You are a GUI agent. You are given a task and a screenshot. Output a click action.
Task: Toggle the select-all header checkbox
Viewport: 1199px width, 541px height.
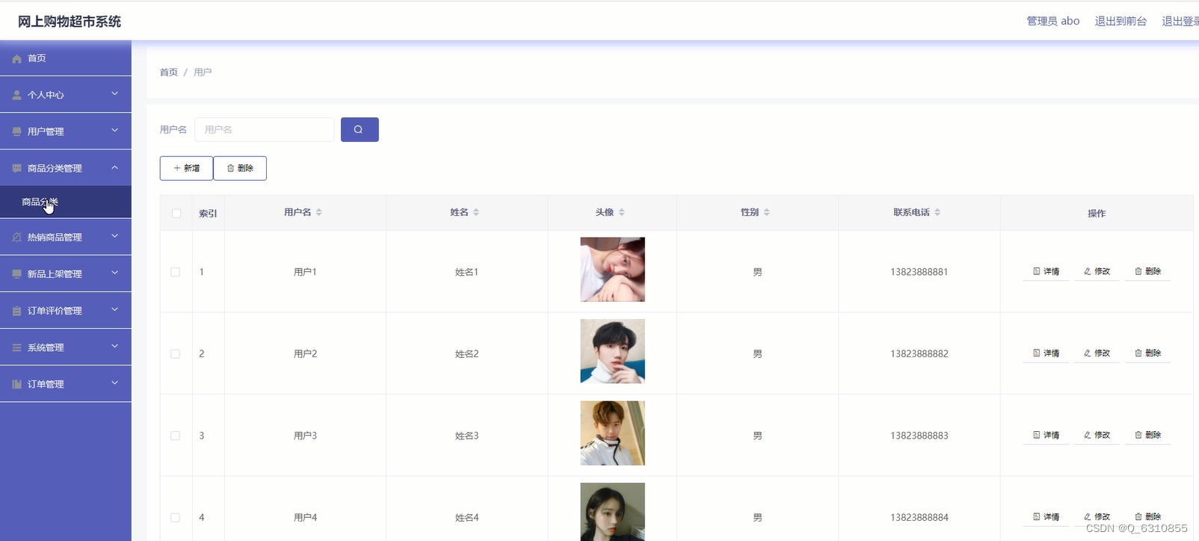[x=176, y=213]
